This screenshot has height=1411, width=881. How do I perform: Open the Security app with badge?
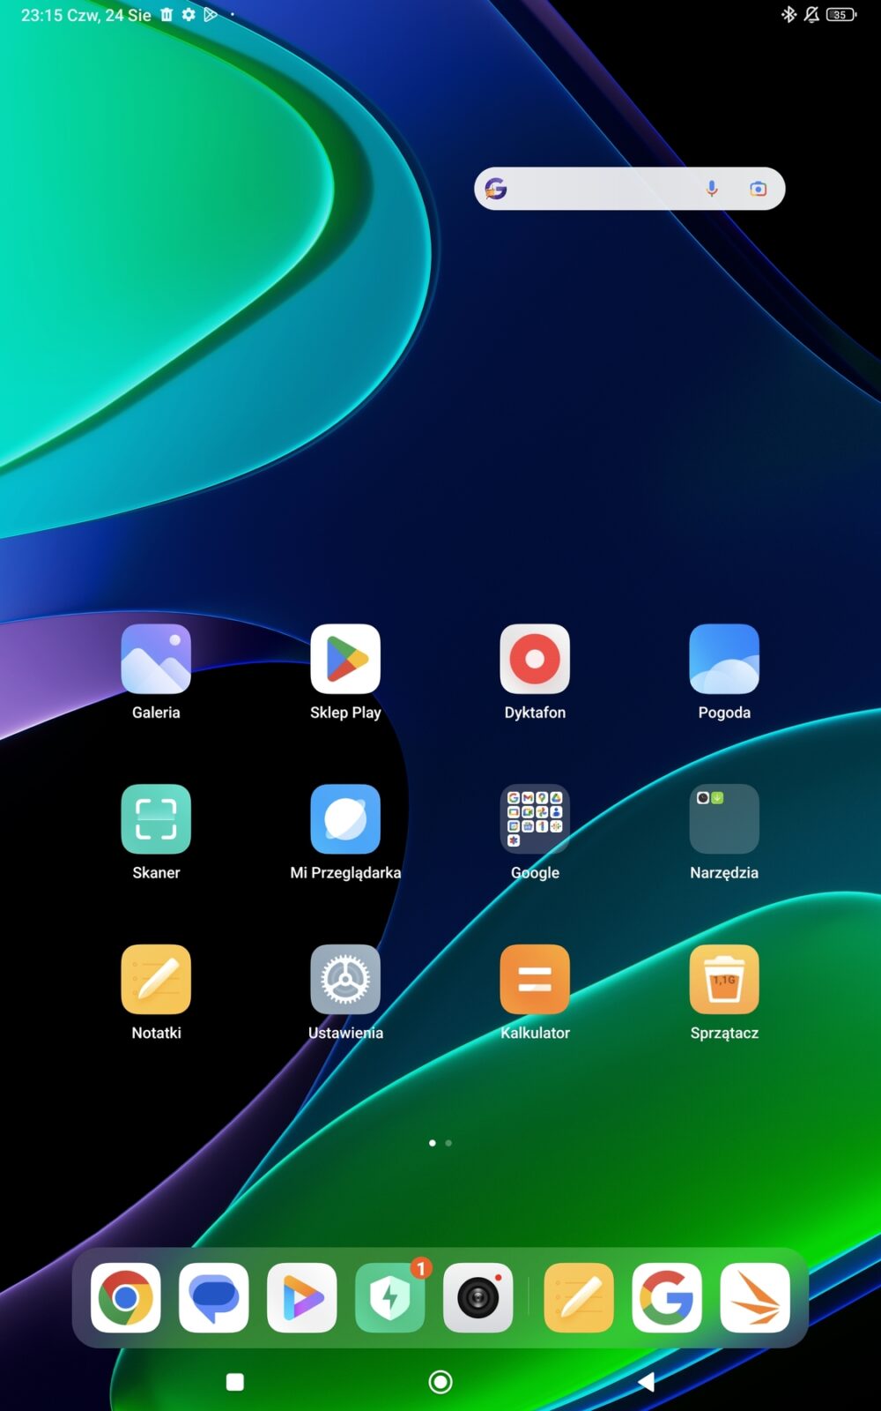390,1298
